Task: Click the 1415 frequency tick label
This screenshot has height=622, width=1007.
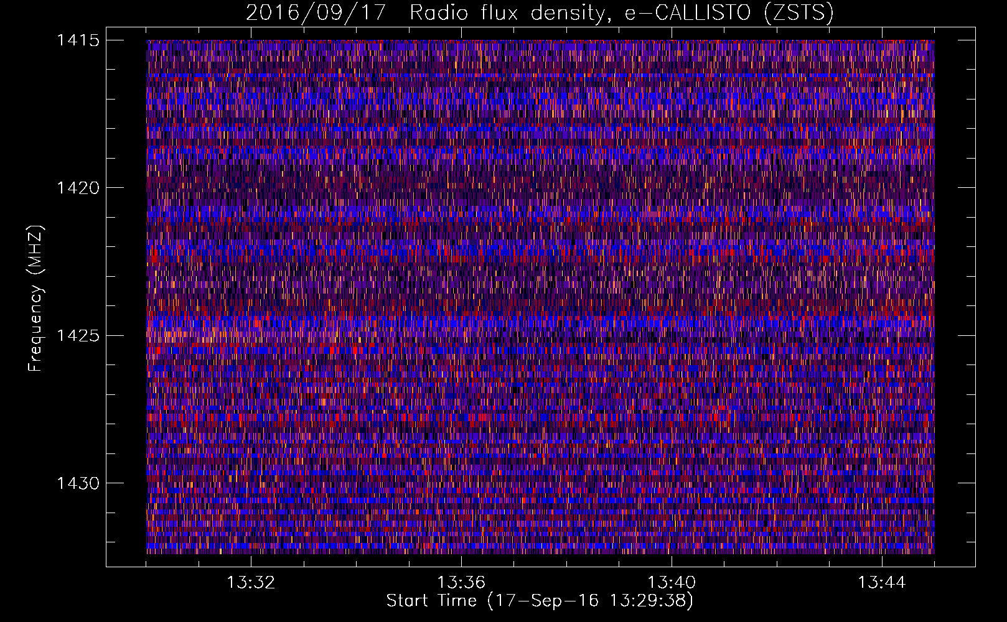Action: tap(78, 40)
